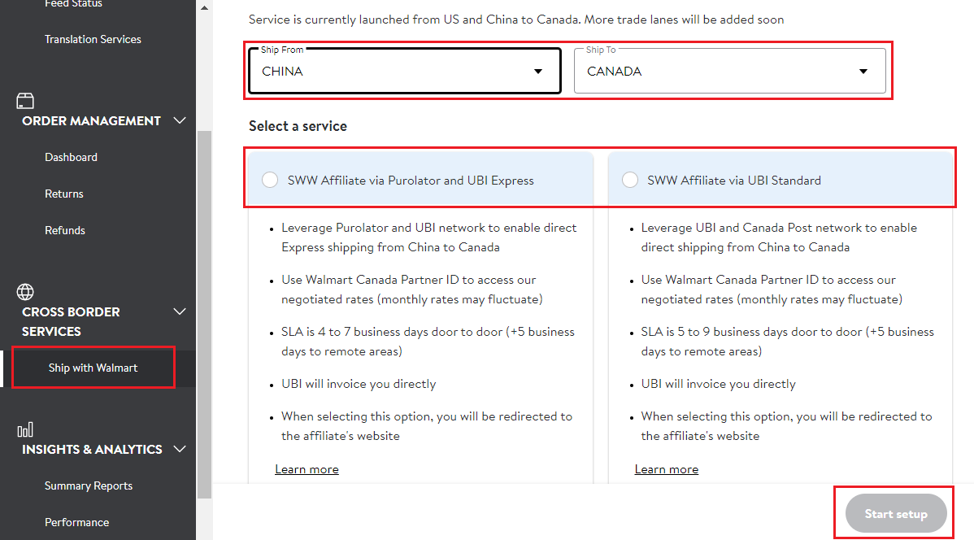974x540 pixels.
Task: Click the Cross Border Services globe icon
Action: click(x=25, y=292)
